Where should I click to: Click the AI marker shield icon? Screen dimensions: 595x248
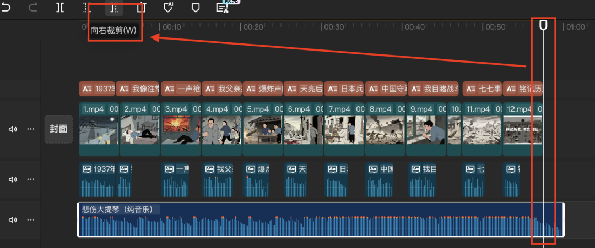(x=169, y=7)
